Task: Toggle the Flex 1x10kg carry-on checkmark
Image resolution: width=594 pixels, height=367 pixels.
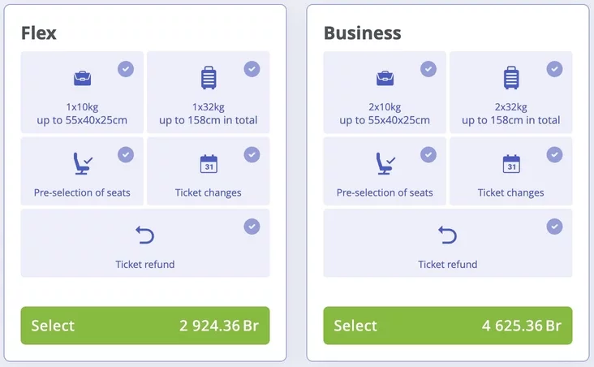Action: [x=126, y=69]
